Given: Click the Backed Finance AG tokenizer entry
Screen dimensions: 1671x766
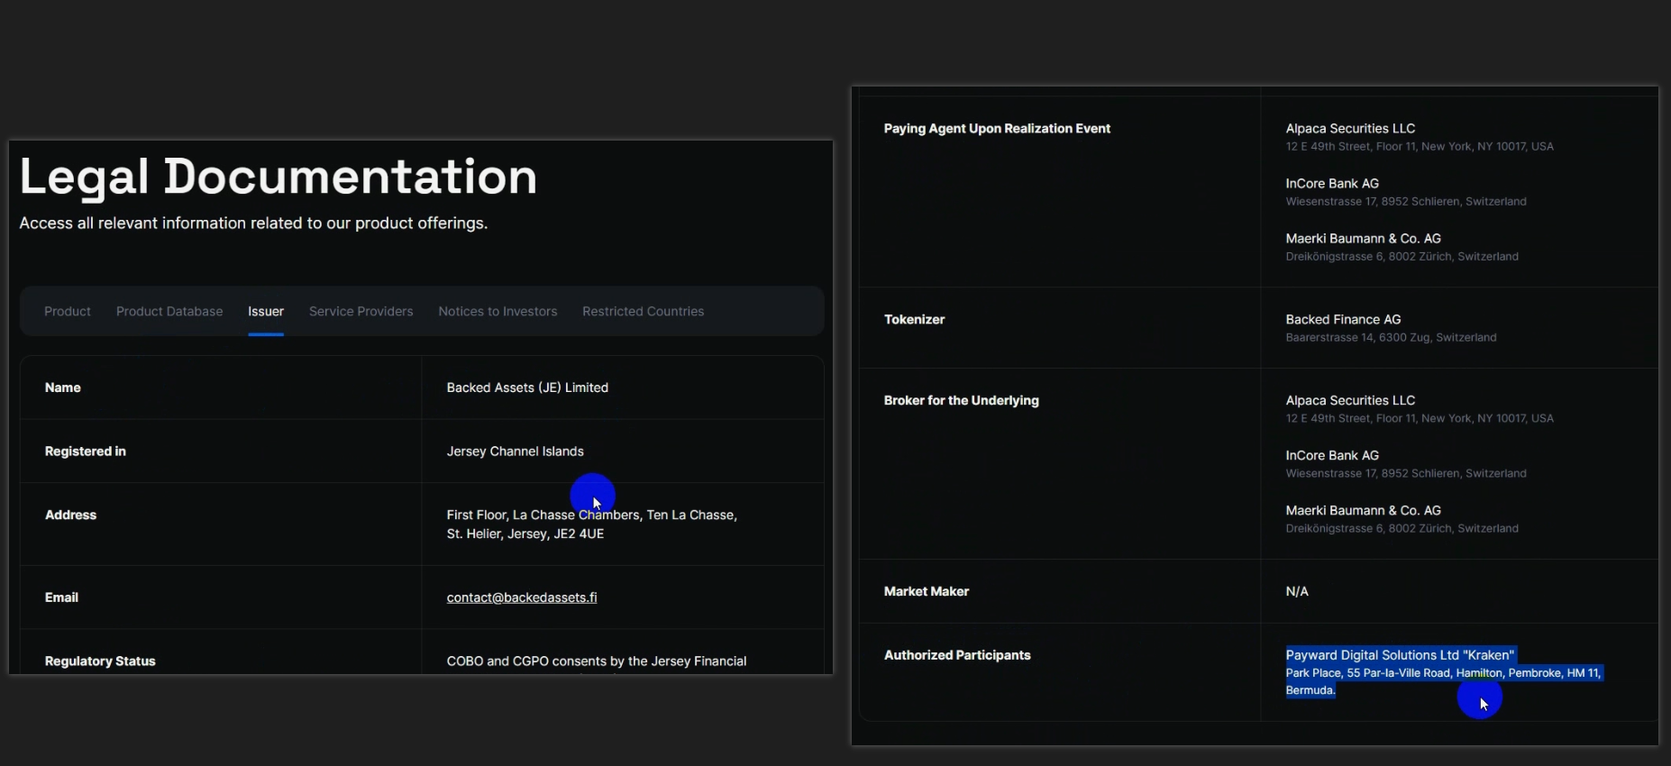Looking at the screenshot, I should pyautogui.click(x=1343, y=320).
